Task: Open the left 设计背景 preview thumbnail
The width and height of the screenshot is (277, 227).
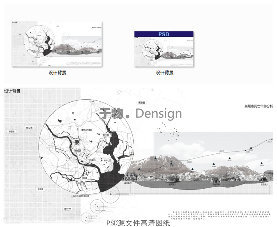Action: tap(57, 44)
